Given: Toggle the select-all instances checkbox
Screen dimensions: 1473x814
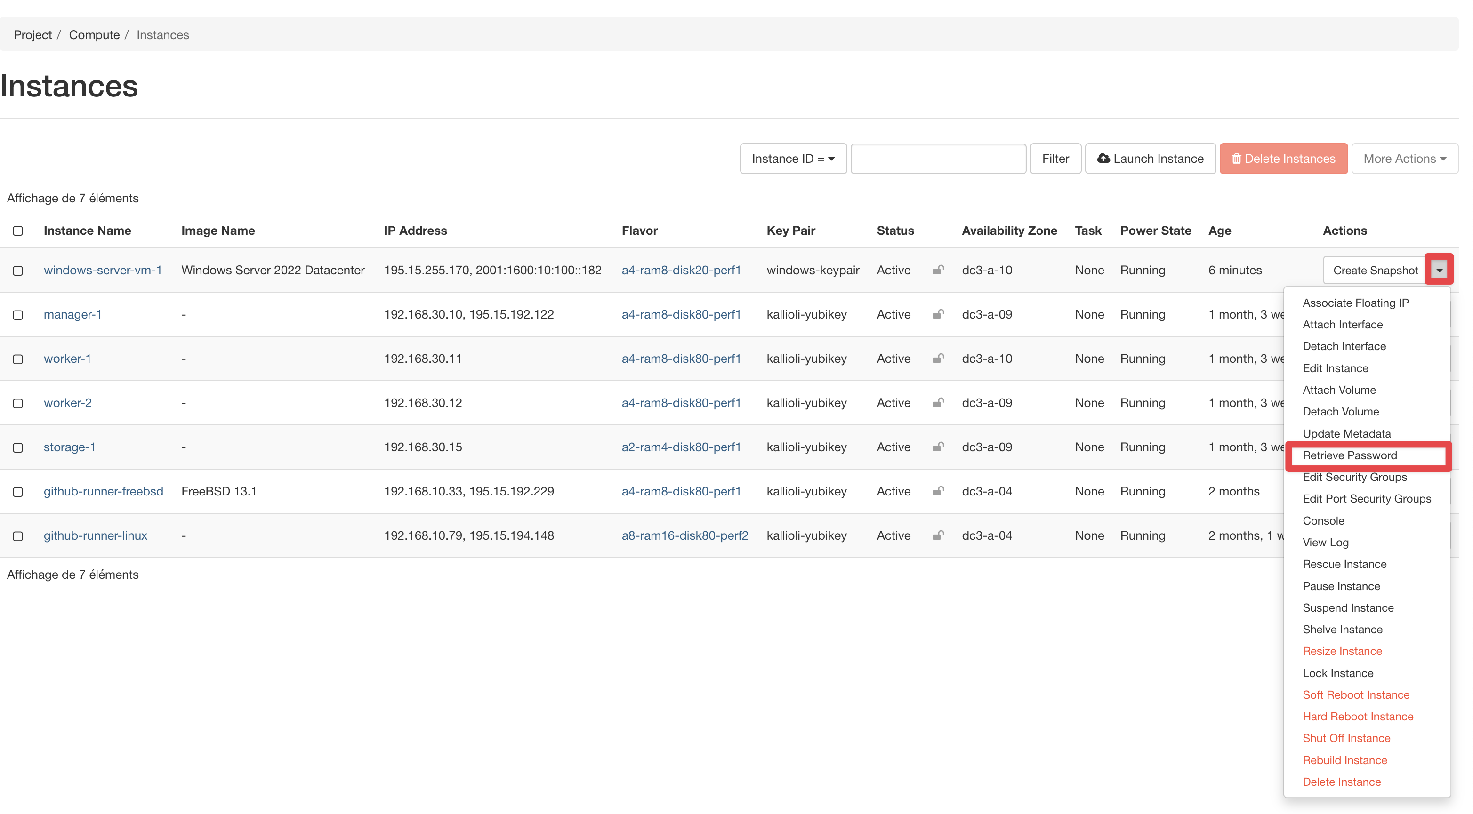Looking at the screenshot, I should point(18,231).
